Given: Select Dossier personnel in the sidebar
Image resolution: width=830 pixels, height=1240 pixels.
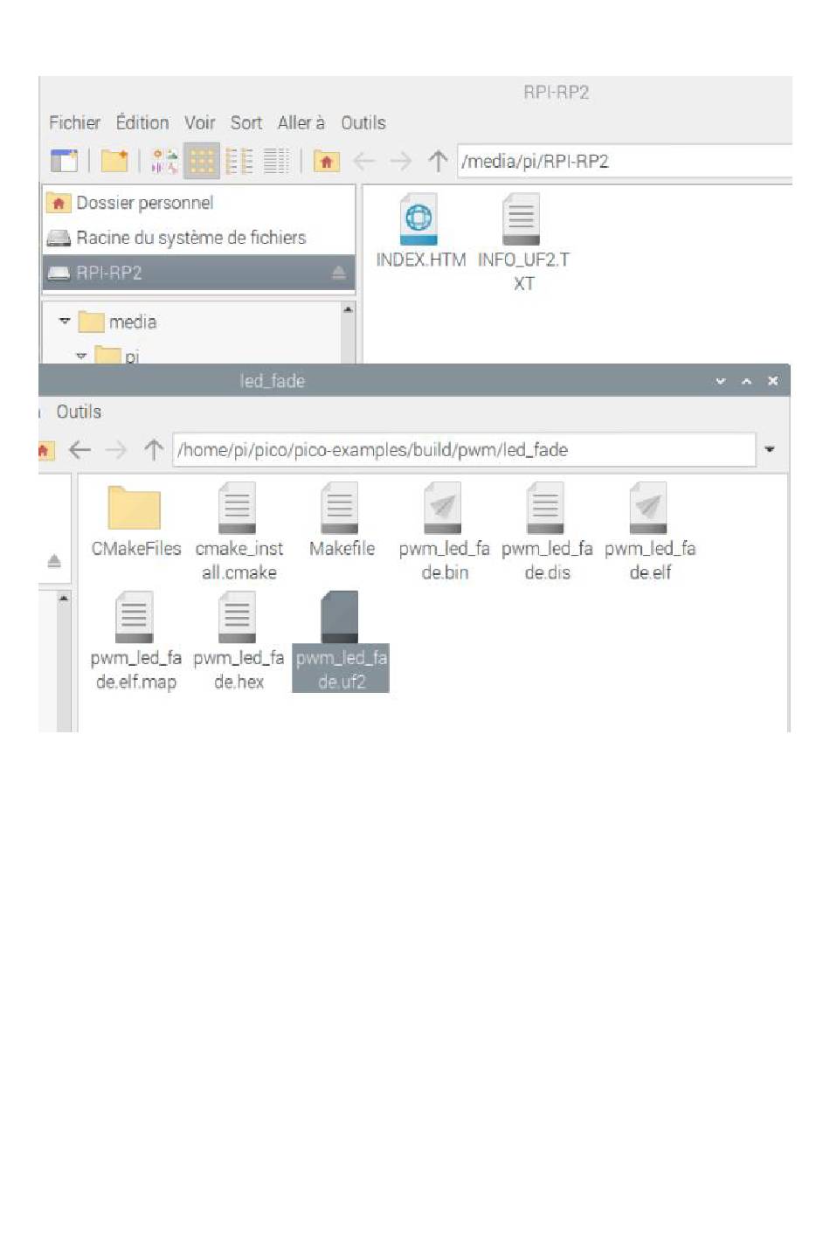Looking at the screenshot, I should (199, 203).
